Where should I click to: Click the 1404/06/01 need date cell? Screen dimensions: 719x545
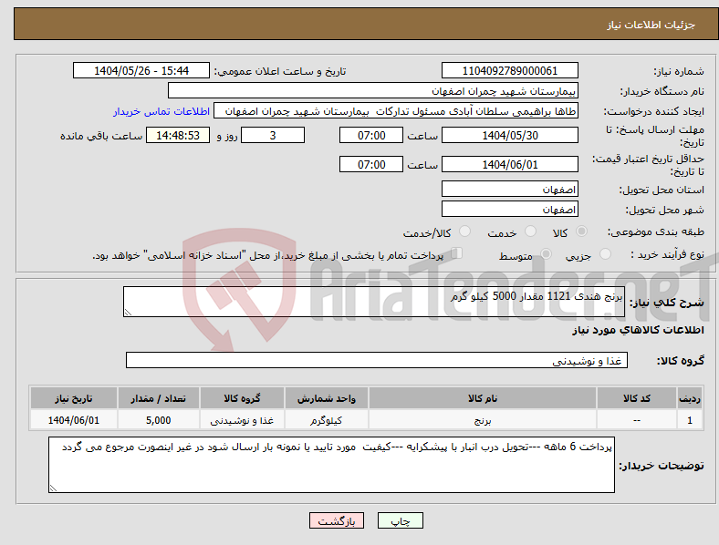coord(73,420)
